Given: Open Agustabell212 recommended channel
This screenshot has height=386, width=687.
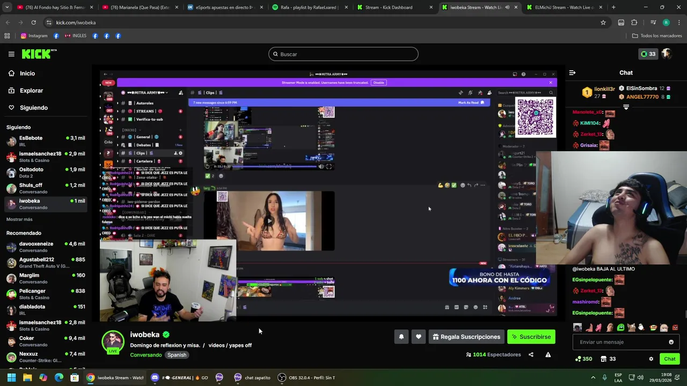Looking at the screenshot, I should (x=46, y=263).
